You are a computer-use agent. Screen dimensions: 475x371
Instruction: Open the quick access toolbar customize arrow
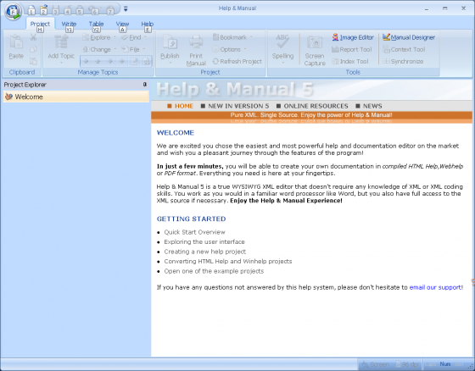tap(126, 9)
